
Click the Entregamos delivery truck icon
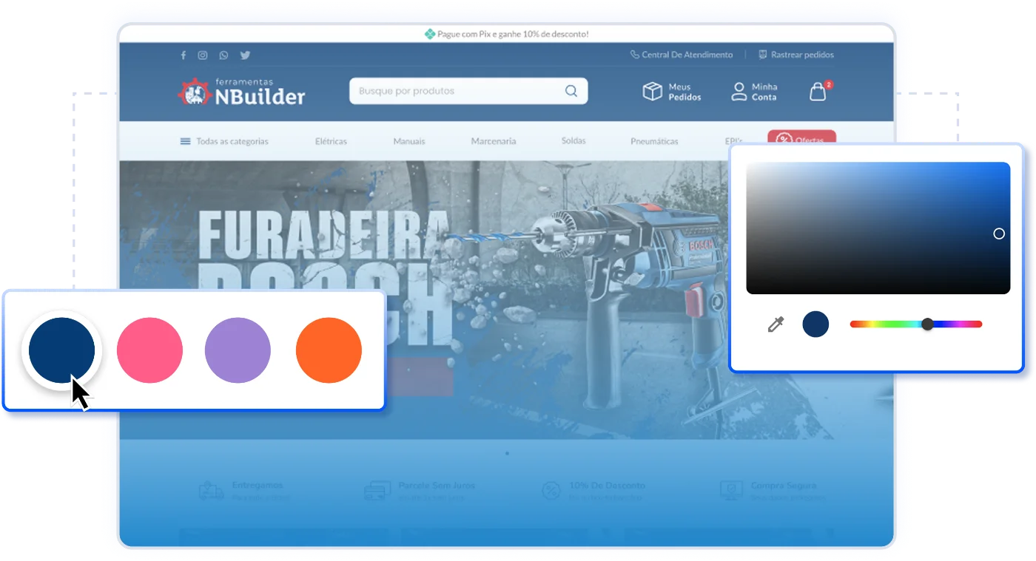pos(211,491)
